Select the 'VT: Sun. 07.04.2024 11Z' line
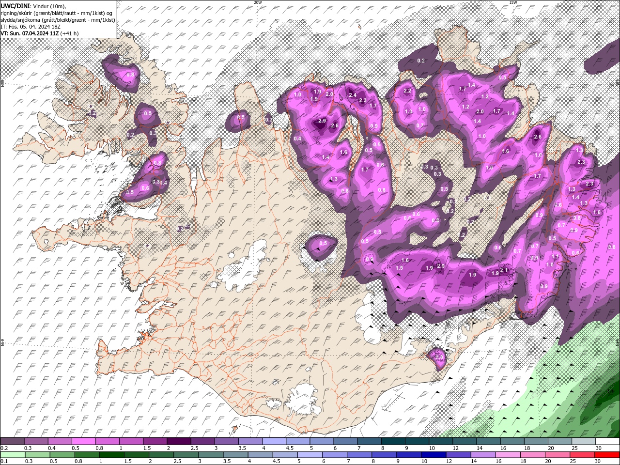 pyautogui.click(x=31, y=33)
